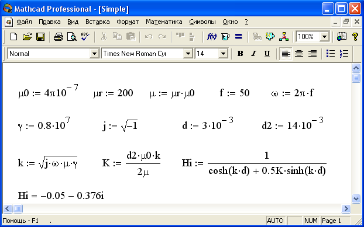This screenshot has height=227, width=364.
Task: Save the worksheet with the floppy icon
Action: point(40,37)
